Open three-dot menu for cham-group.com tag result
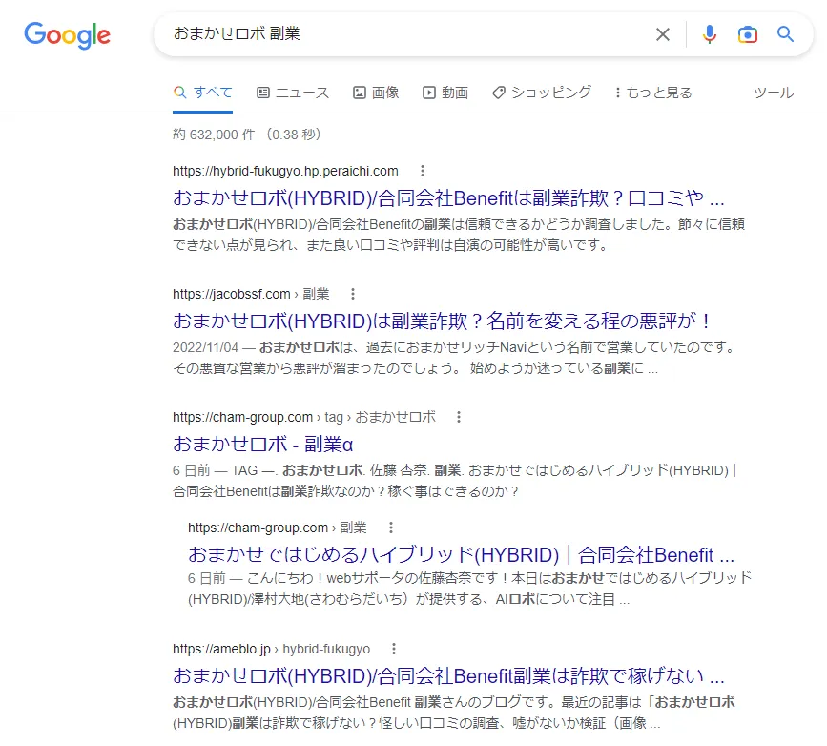 (459, 417)
